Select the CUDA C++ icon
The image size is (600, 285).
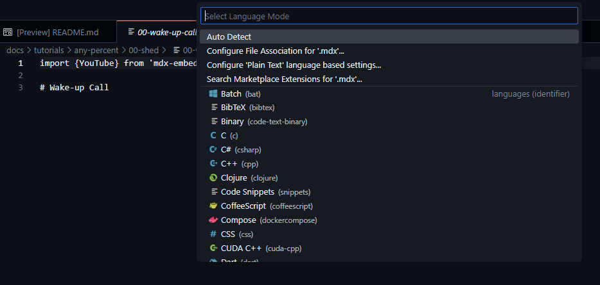[213, 248]
